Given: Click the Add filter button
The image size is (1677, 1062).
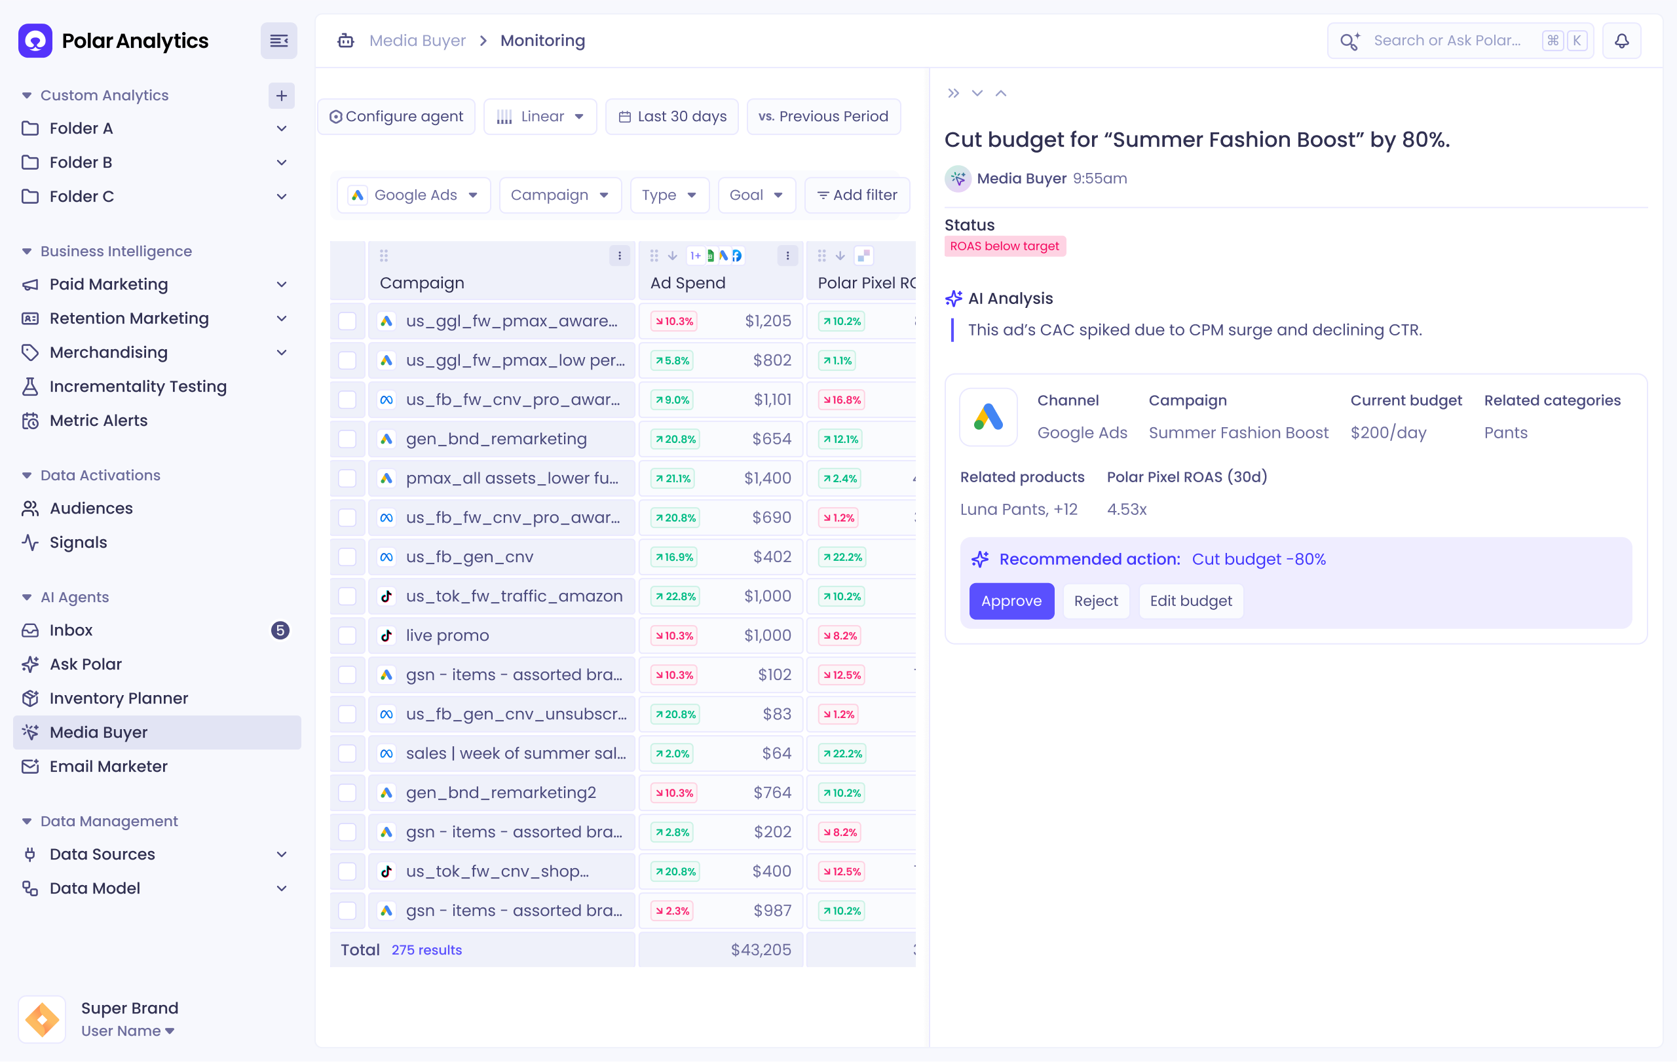Looking at the screenshot, I should tap(857, 195).
